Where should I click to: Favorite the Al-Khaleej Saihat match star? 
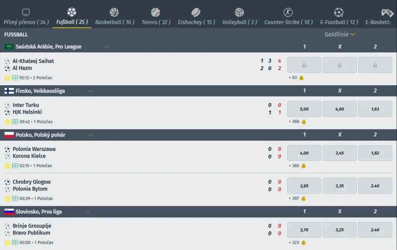[7, 78]
